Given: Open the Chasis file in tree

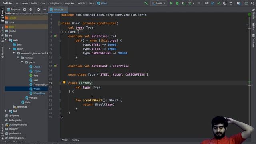Looking at the screenshot, I should [35, 67].
